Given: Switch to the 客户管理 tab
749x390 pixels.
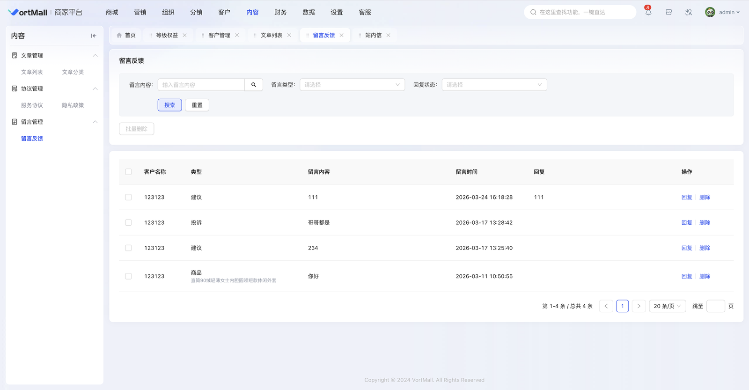Looking at the screenshot, I should tap(219, 35).
